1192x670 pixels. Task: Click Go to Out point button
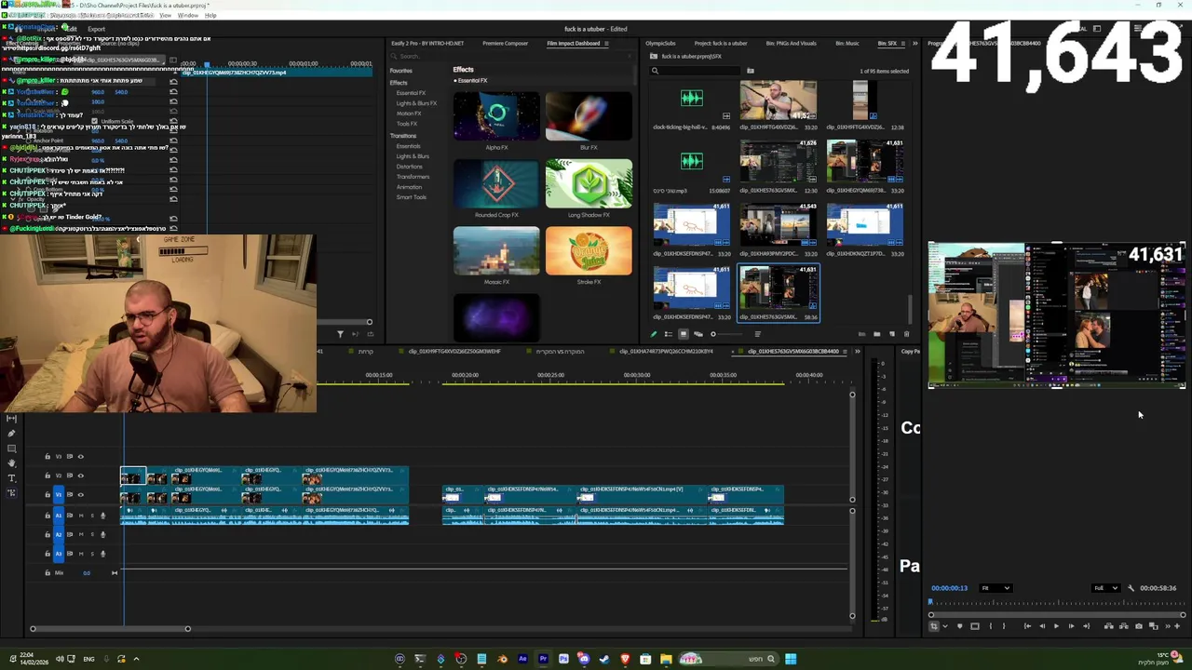coord(1086,626)
